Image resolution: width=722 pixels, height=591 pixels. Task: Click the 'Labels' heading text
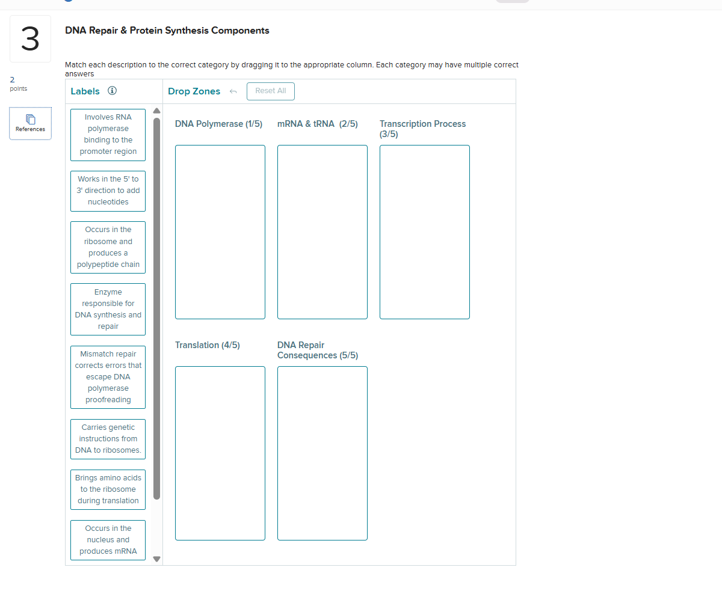(85, 91)
